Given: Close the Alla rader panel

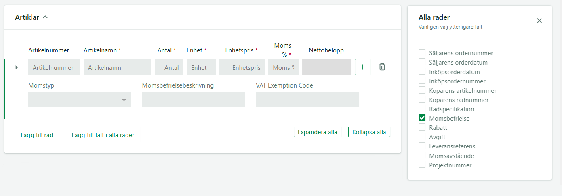Looking at the screenshot, I should pos(539,21).
